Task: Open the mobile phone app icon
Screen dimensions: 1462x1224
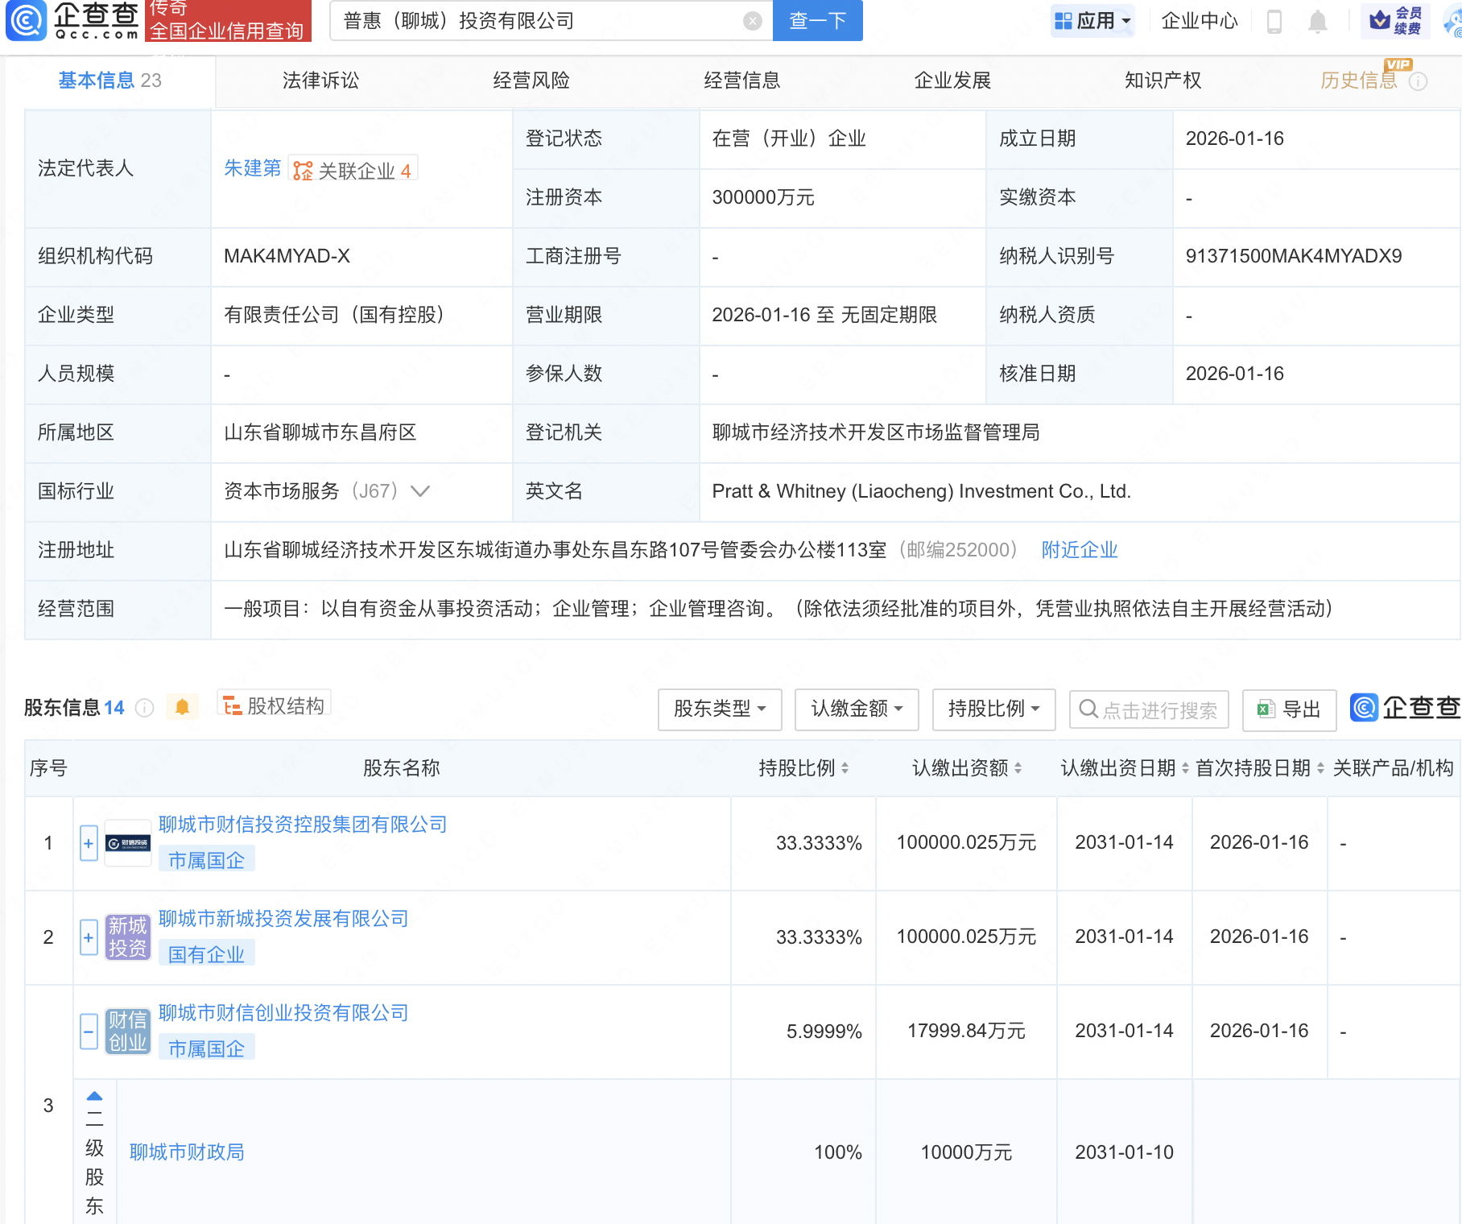Action: pyautogui.click(x=1274, y=21)
